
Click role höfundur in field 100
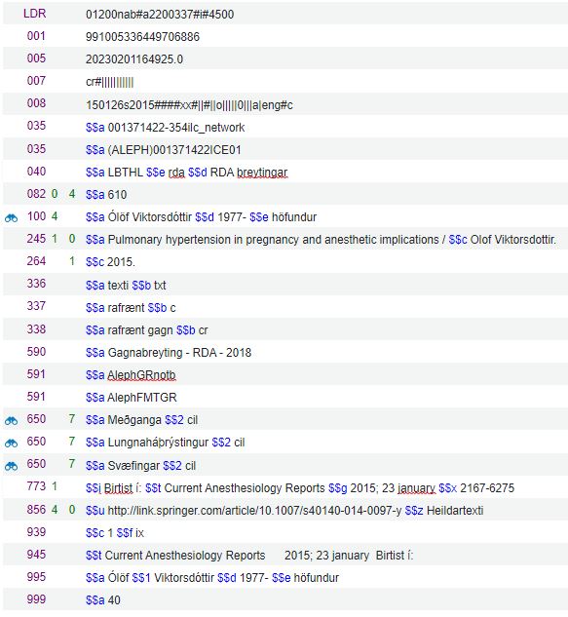[294, 217]
